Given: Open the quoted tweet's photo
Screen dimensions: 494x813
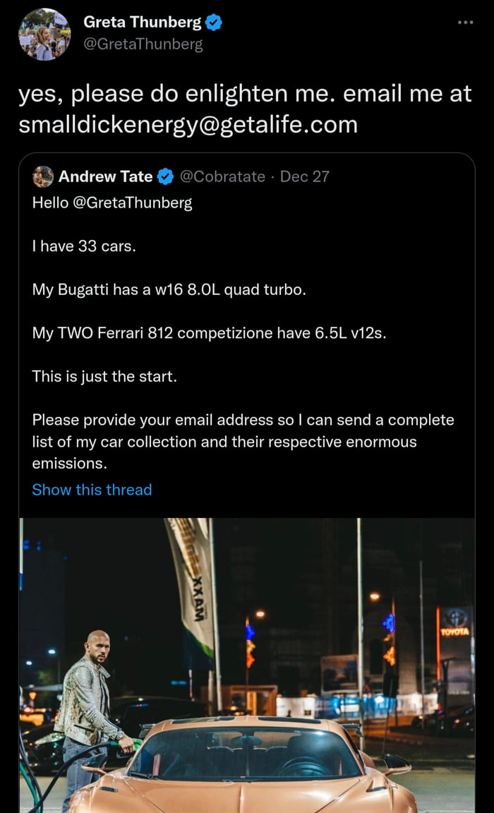Looking at the screenshot, I should 247,665.
